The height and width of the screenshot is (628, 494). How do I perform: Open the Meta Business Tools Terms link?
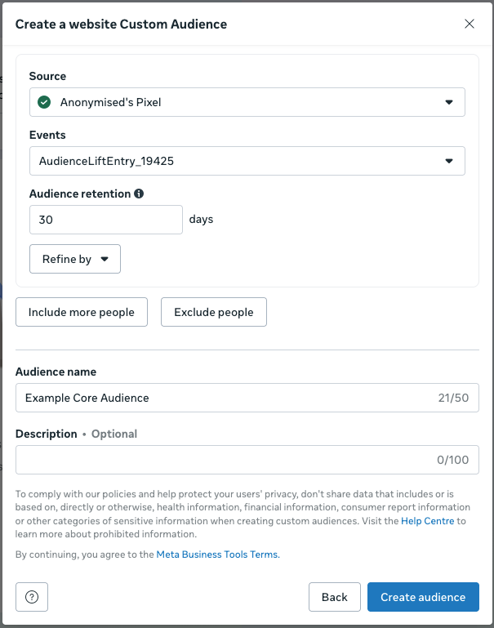(217, 555)
